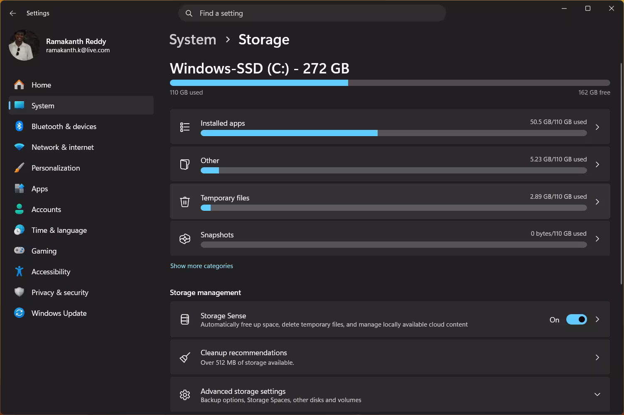Click the 0 bytes/110 GB used text
The height and width of the screenshot is (415, 624).
[559, 234]
